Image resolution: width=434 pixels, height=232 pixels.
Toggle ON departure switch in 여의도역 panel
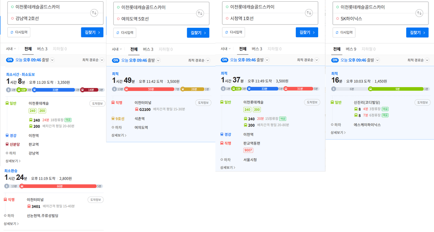click(x=116, y=60)
